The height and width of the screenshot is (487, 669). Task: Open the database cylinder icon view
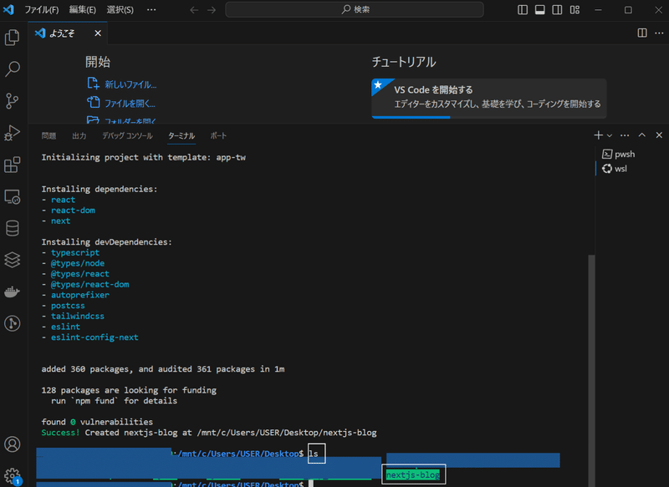(x=12, y=228)
